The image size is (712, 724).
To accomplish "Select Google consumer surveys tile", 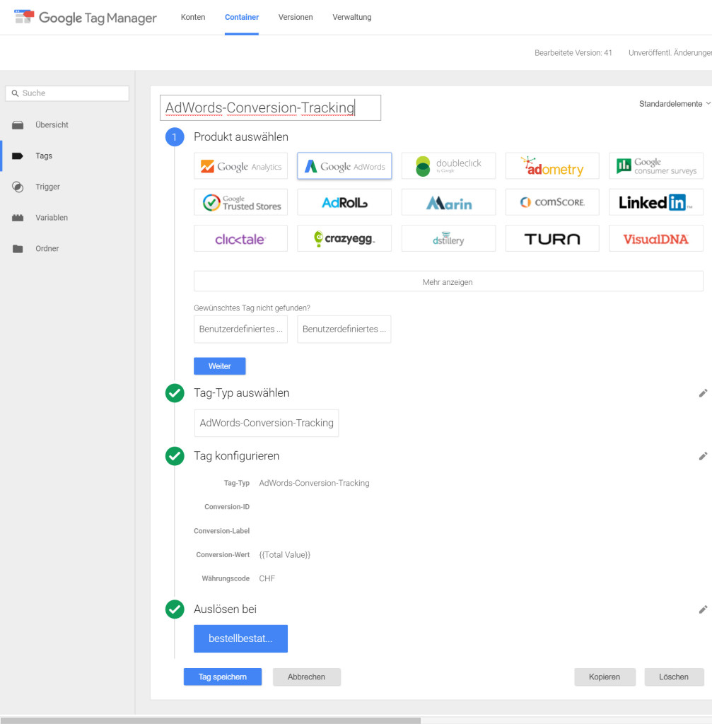I will (x=656, y=165).
